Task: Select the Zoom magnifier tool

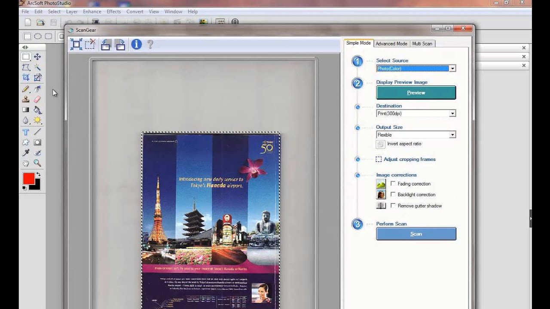Action: pos(37,163)
